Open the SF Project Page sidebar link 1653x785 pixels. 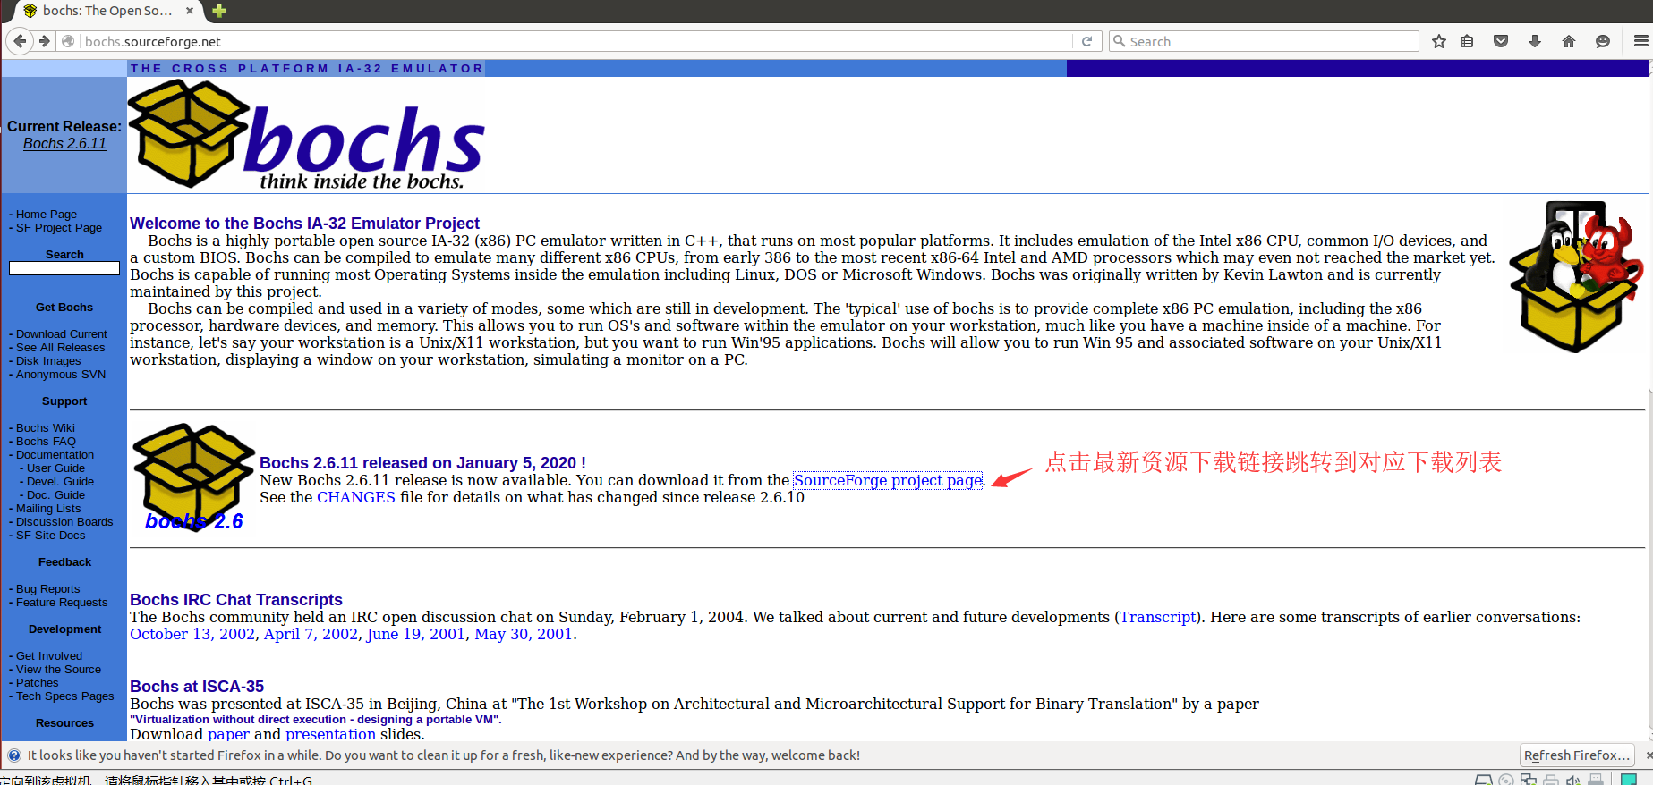[59, 228]
